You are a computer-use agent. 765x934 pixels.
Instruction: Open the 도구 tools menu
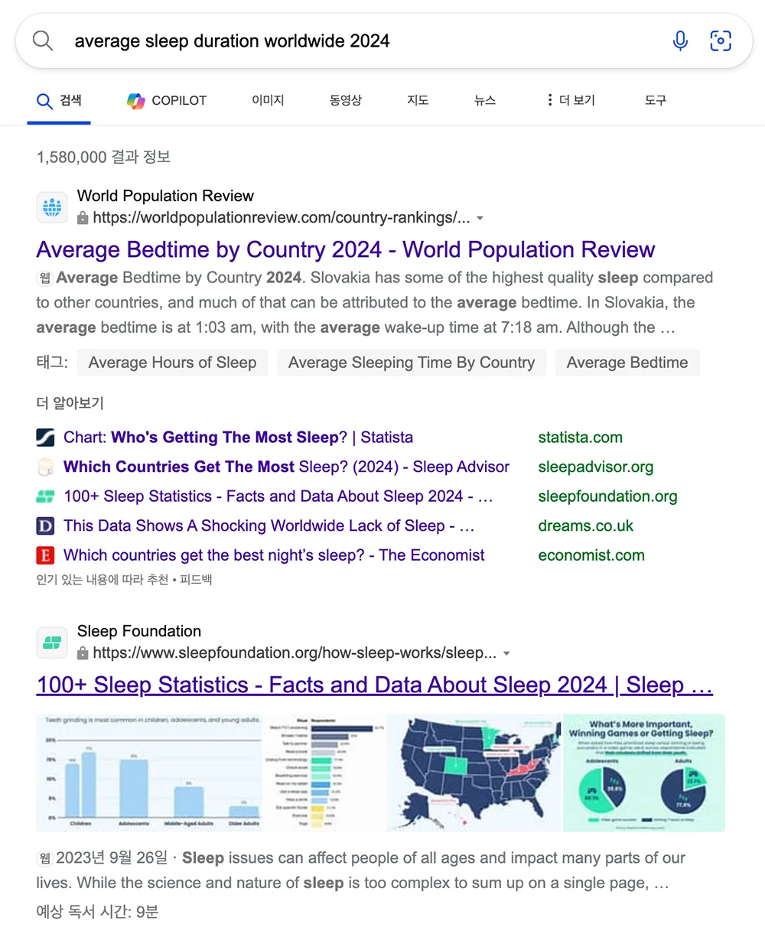[x=656, y=100]
